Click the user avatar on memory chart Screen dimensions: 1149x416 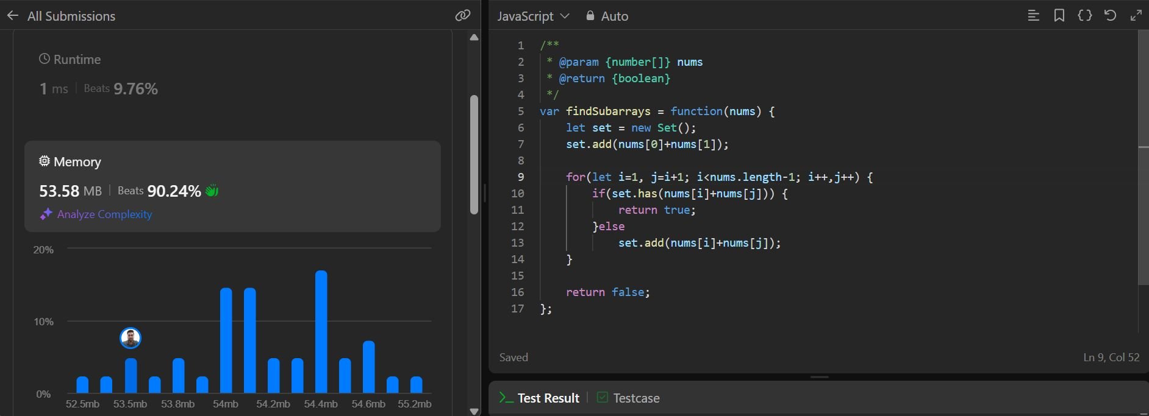(131, 338)
